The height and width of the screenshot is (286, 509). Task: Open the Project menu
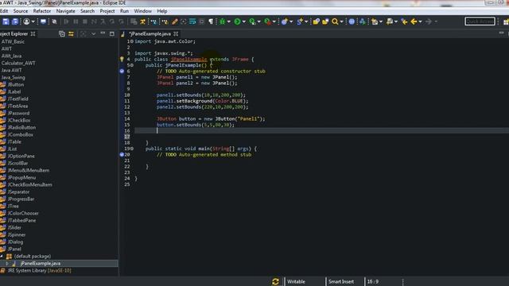(x=107, y=11)
